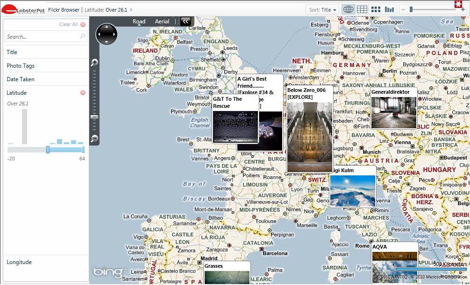Pan the map up with the arrow

[x=107, y=27]
